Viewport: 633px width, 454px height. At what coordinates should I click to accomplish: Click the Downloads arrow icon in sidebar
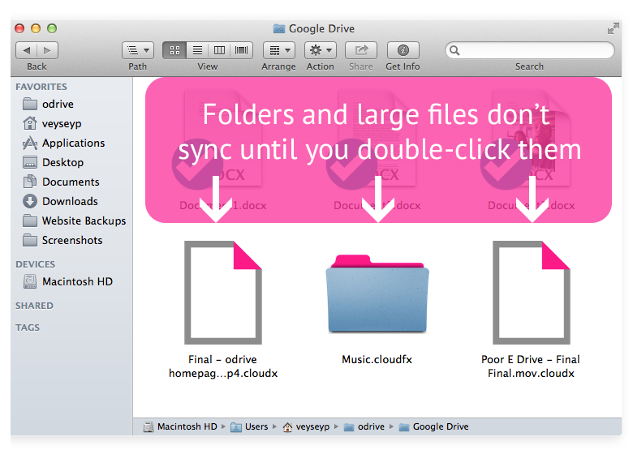[x=30, y=201]
